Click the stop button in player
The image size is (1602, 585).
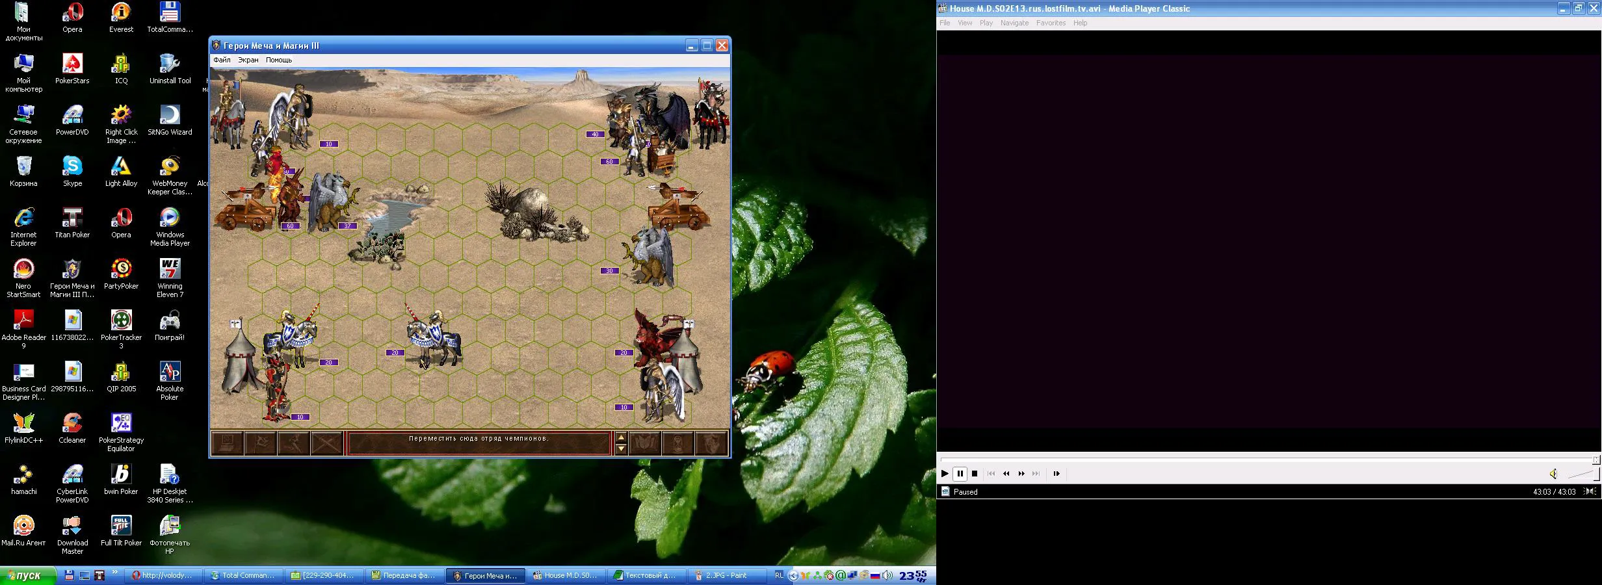tap(975, 474)
